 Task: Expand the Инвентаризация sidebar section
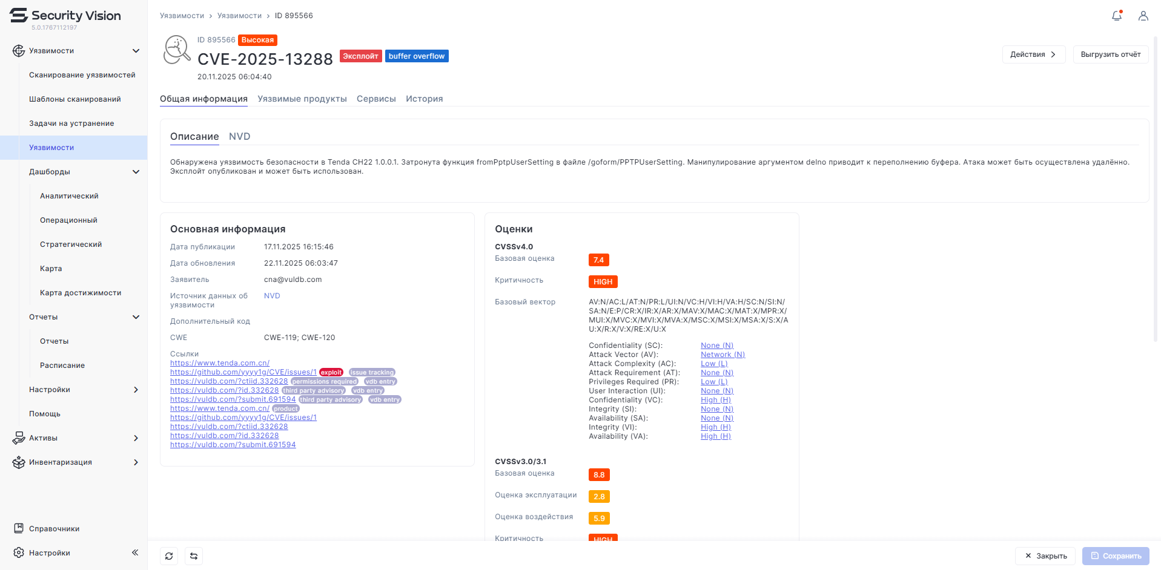coord(136,462)
